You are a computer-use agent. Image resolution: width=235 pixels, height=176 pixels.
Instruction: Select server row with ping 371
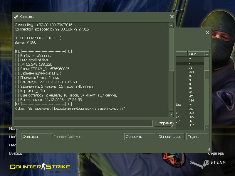tap(190, 121)
